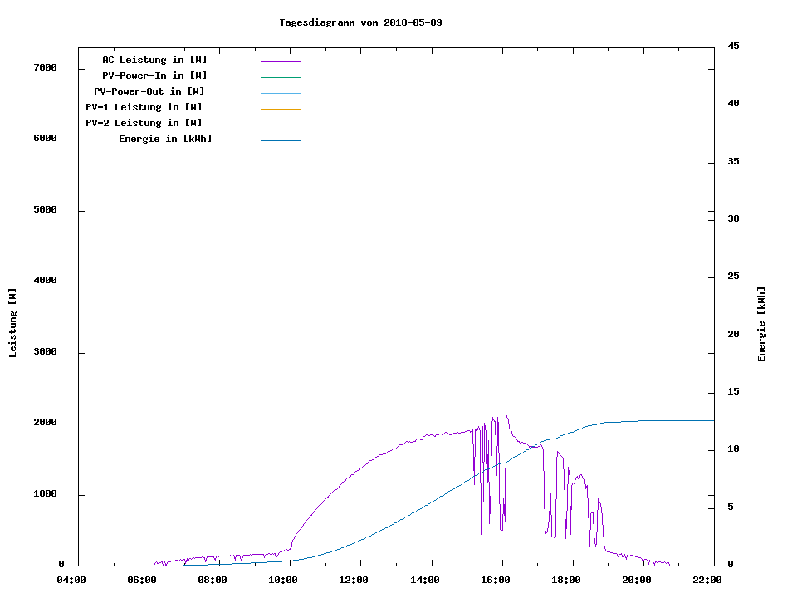Pick the PV-2 Leistung legend entry

144,123
